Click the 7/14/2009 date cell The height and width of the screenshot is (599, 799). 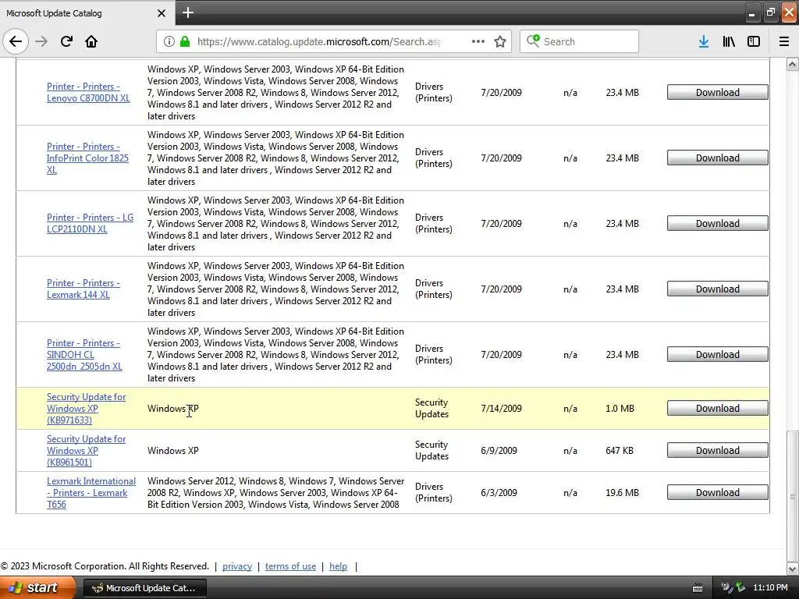[501, 409]
